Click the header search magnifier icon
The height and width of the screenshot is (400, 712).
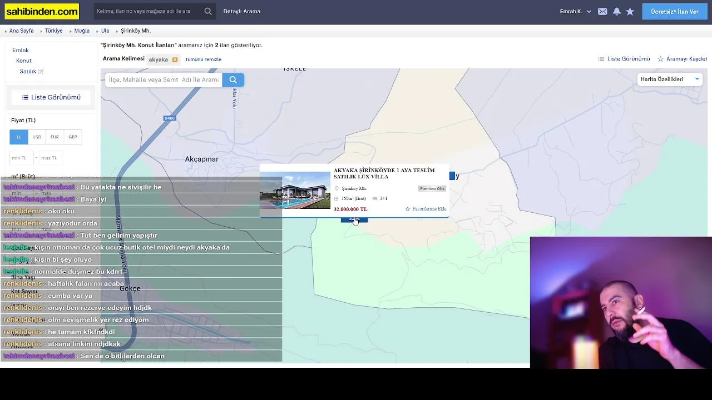[x=208, y=11]
